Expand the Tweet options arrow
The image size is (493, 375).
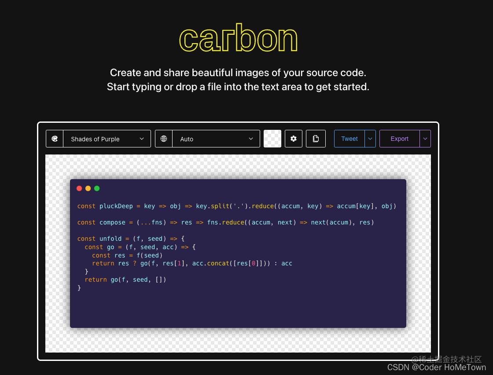[x=370, y=139]
